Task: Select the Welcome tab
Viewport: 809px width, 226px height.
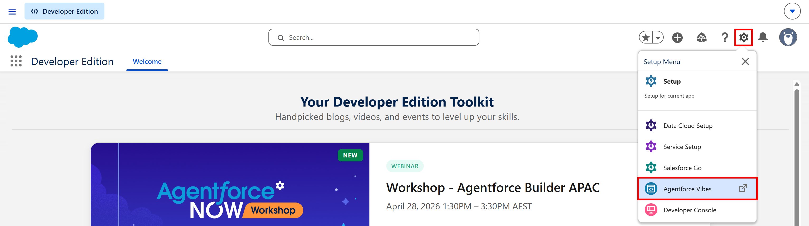Action: tap(147, 61)
